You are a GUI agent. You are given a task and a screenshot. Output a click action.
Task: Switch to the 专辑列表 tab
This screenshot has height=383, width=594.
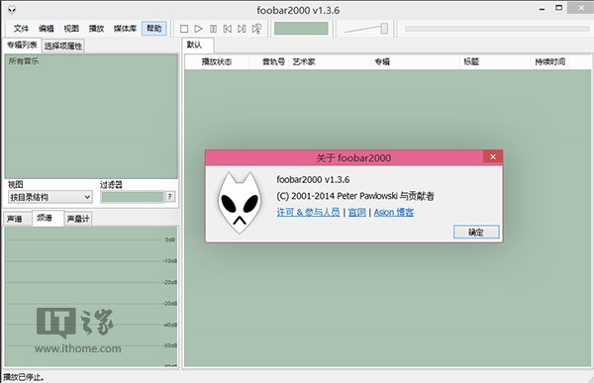(22, 46)
